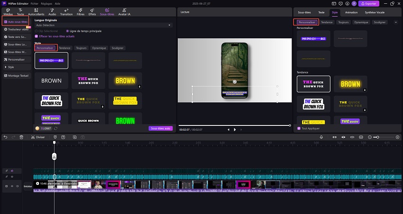Open the Langue Originale Auto Détection dropdown
This screenshot has height=214, width=403.
[x=103, y=25]
